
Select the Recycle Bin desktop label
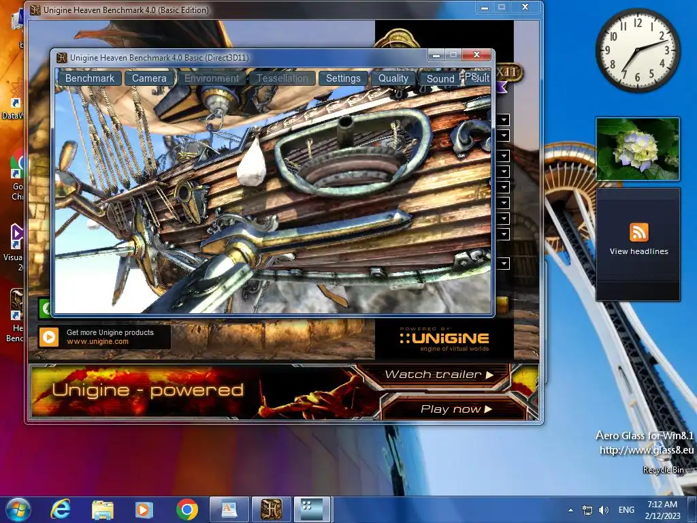[663, 470]
